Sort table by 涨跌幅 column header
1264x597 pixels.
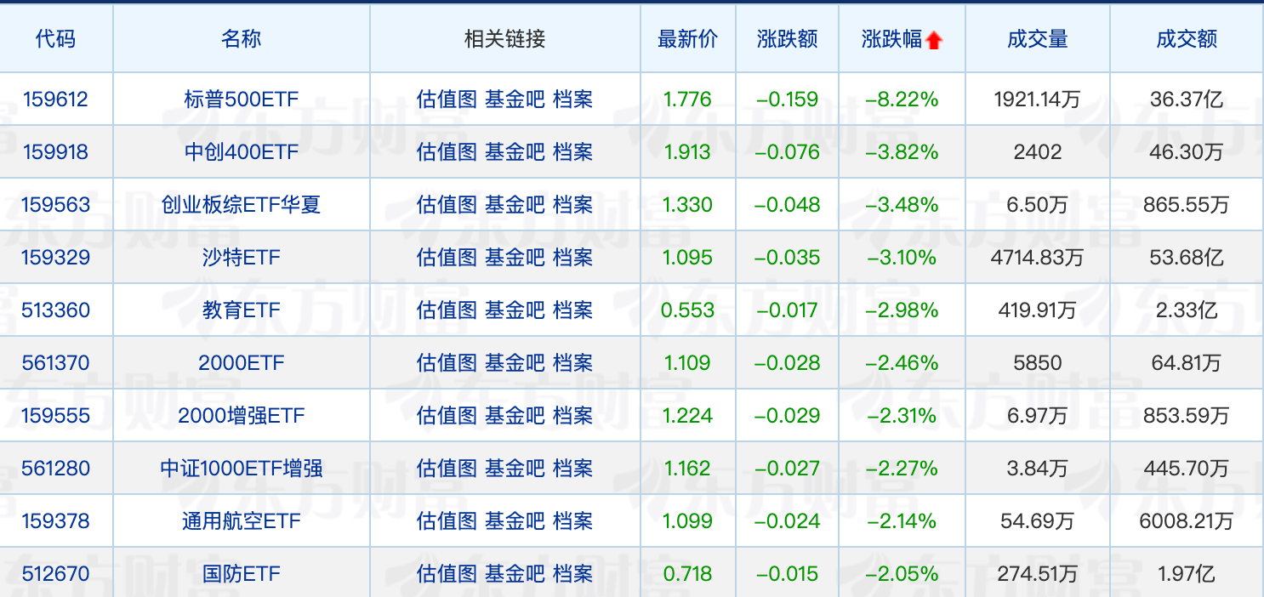pyautogui.click(x=892, y=39)
